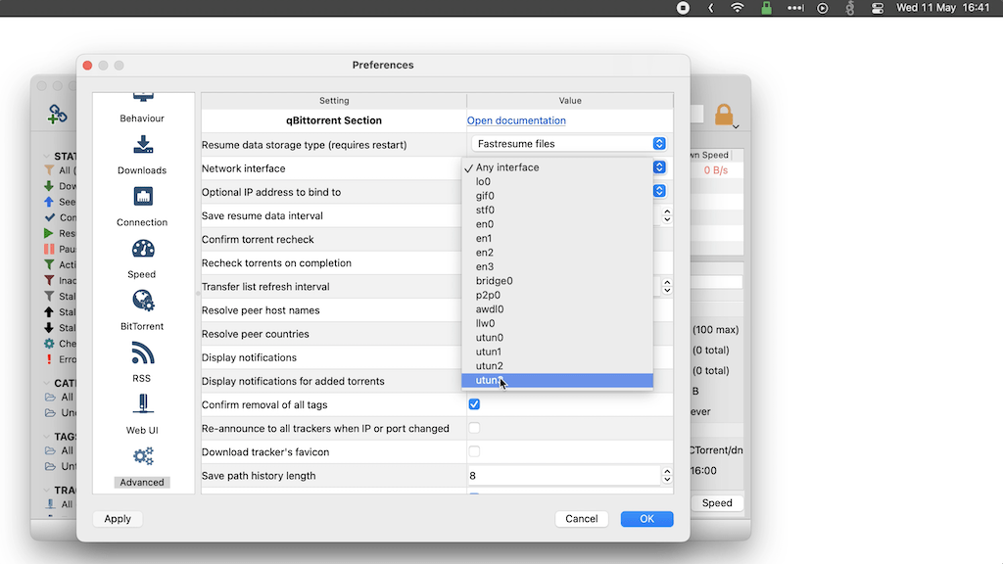1003x564 pixels.
Task: Apply the preference changes
Action: pos(118,518)
